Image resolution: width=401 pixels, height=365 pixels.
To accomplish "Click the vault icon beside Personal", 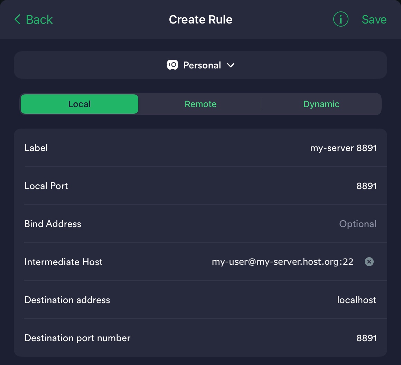I will [x=172, y=65].
